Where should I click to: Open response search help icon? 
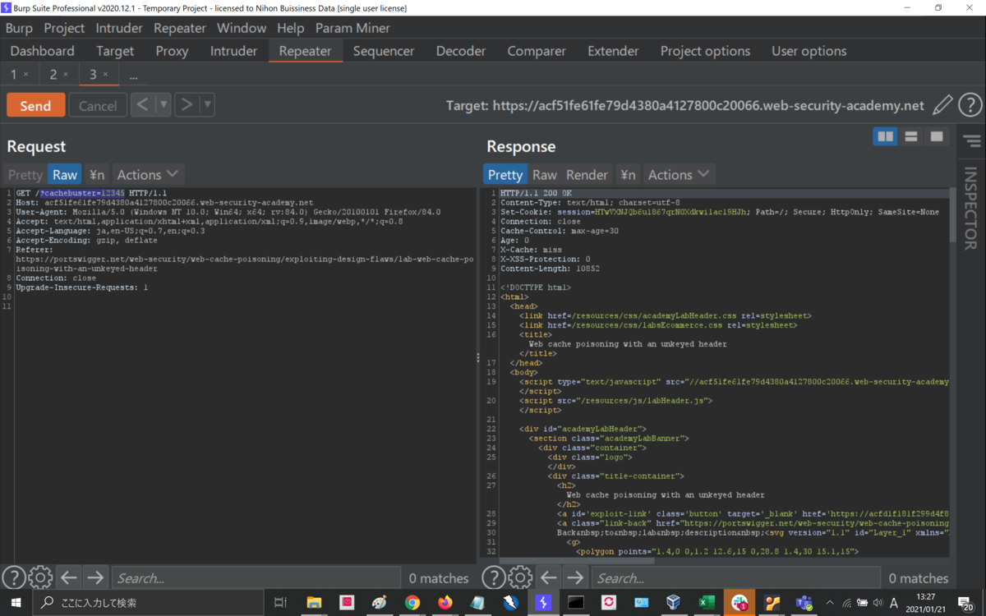click(493, 577)
